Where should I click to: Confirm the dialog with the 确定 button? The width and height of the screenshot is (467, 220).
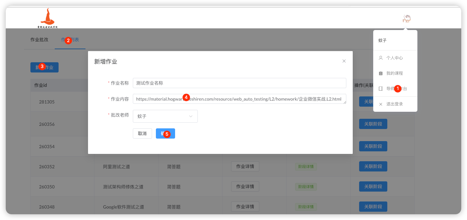[165, 133]
